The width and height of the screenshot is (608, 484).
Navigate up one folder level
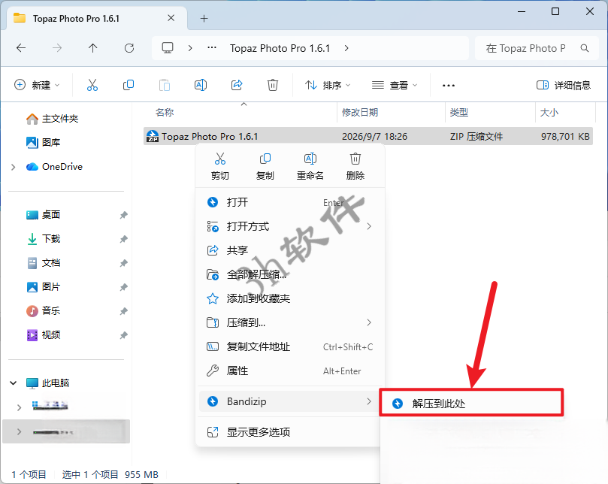tap(92, 48)
